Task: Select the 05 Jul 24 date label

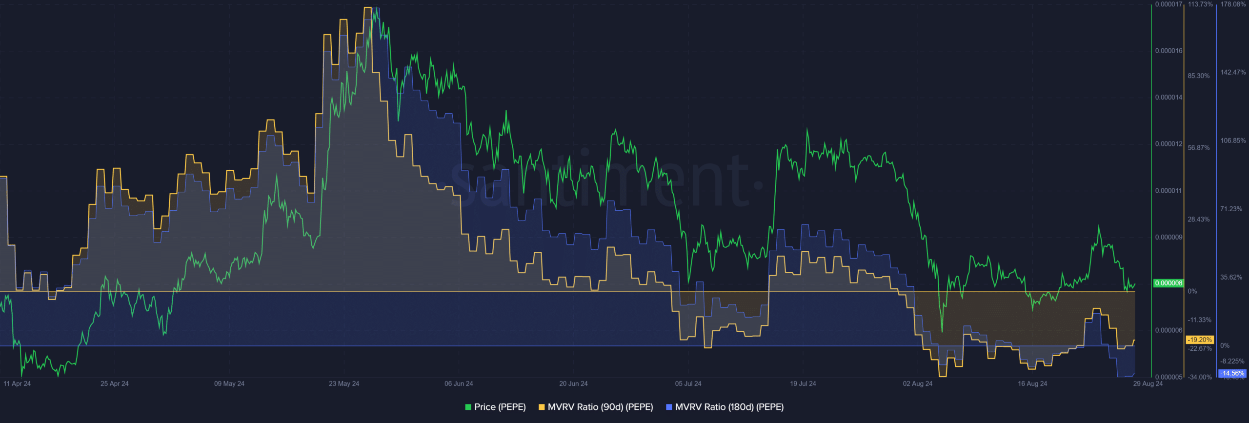Action: click(688, 383)
